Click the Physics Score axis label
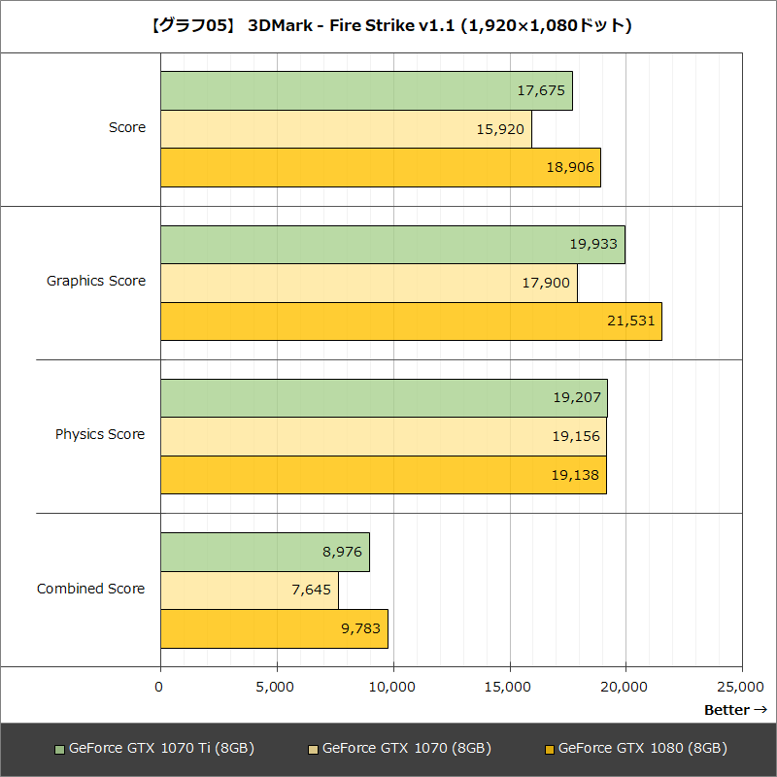This screenshot has height=777, width=777. click(x=101, y=434)
